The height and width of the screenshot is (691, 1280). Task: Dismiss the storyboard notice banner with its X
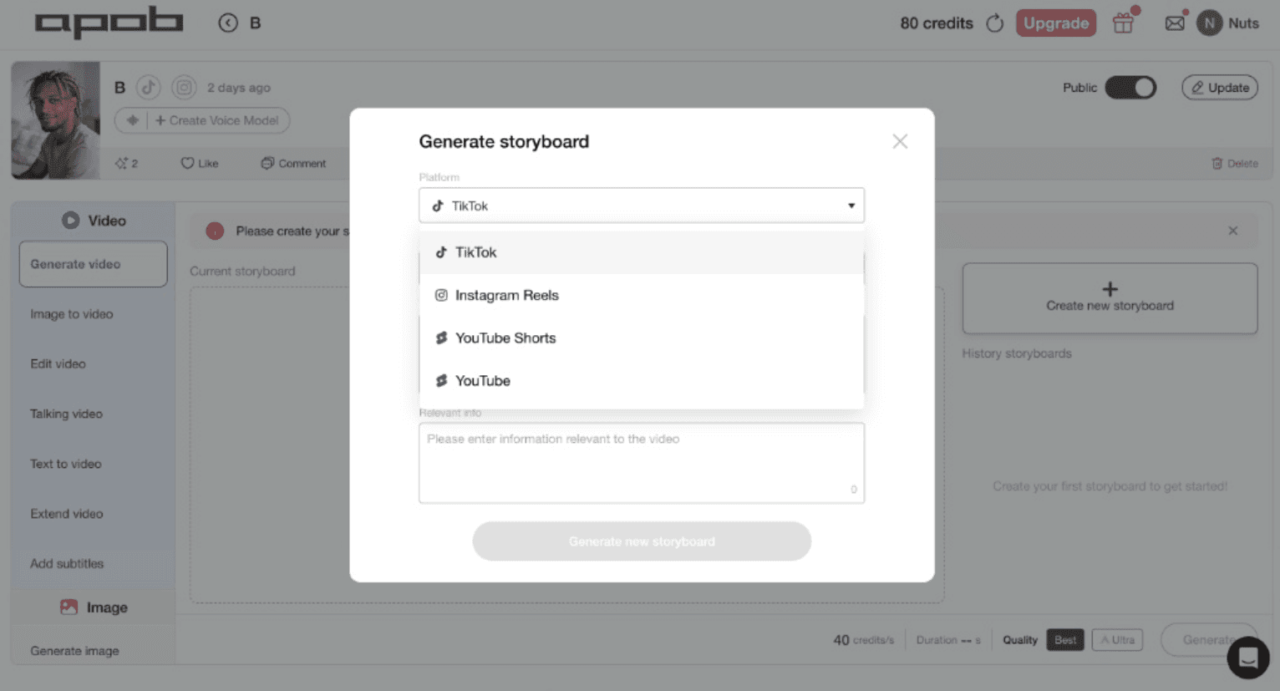[1232, 231]
